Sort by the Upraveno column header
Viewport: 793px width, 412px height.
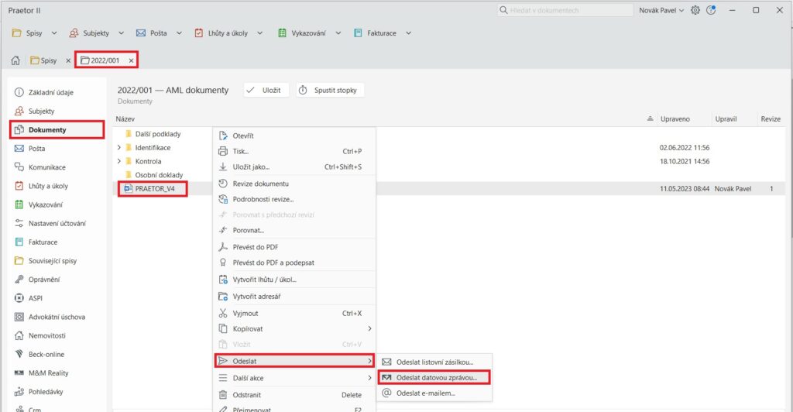(675, 119)
